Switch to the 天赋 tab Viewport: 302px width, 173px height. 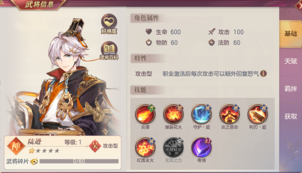[x=291, y=61]
